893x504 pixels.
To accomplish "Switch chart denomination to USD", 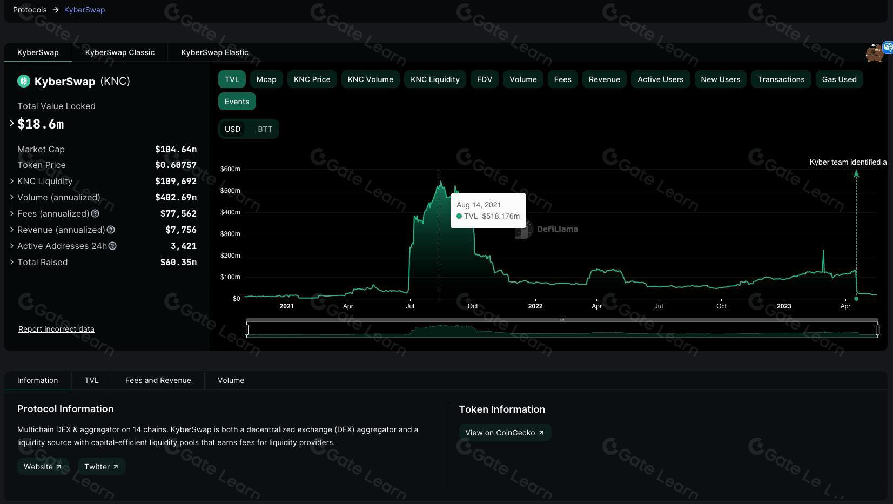I will coord(232,129).
